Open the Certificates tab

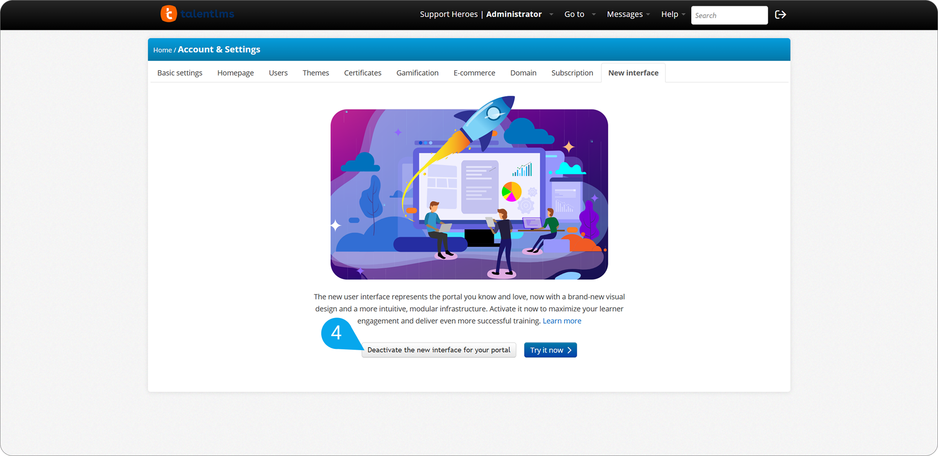point(362,73)
